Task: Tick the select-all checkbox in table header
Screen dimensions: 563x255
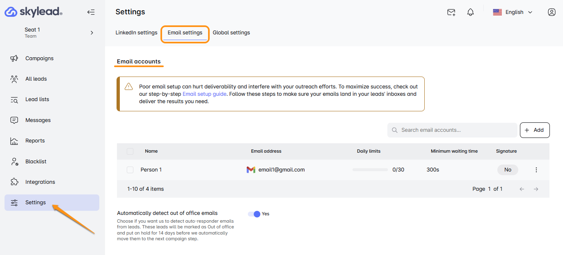Action: 130,151
